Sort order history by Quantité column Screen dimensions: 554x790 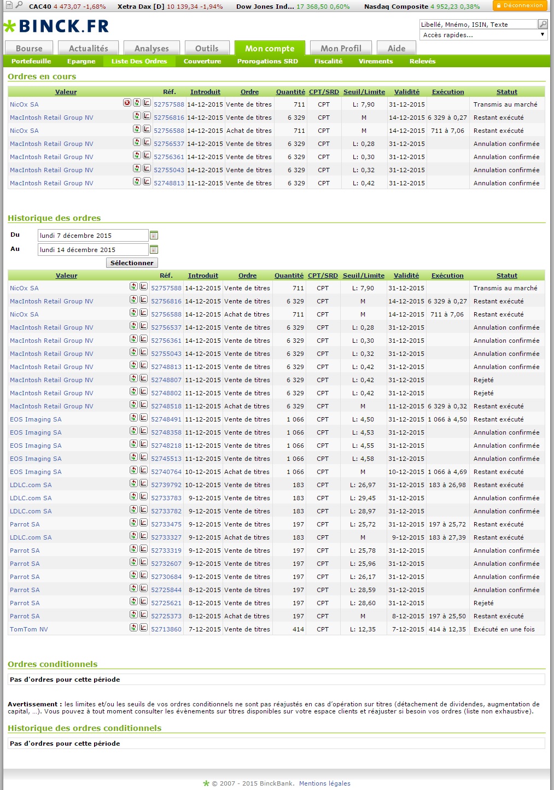tap(289, 276)
